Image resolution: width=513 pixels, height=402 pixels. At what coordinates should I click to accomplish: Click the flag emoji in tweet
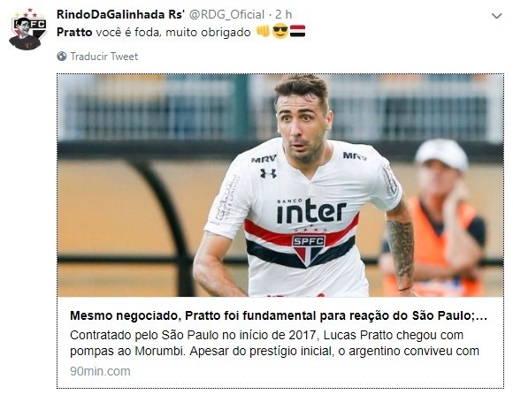[x=298, y=31]
